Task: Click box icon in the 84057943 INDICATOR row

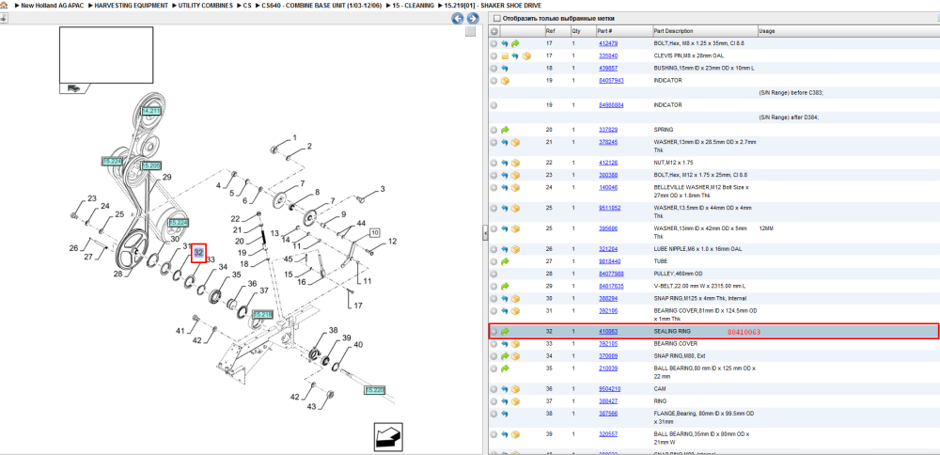Action: coord(505,80)
